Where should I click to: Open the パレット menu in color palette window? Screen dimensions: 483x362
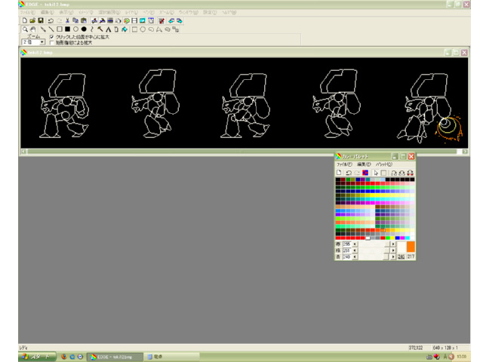tap(384, 164)
